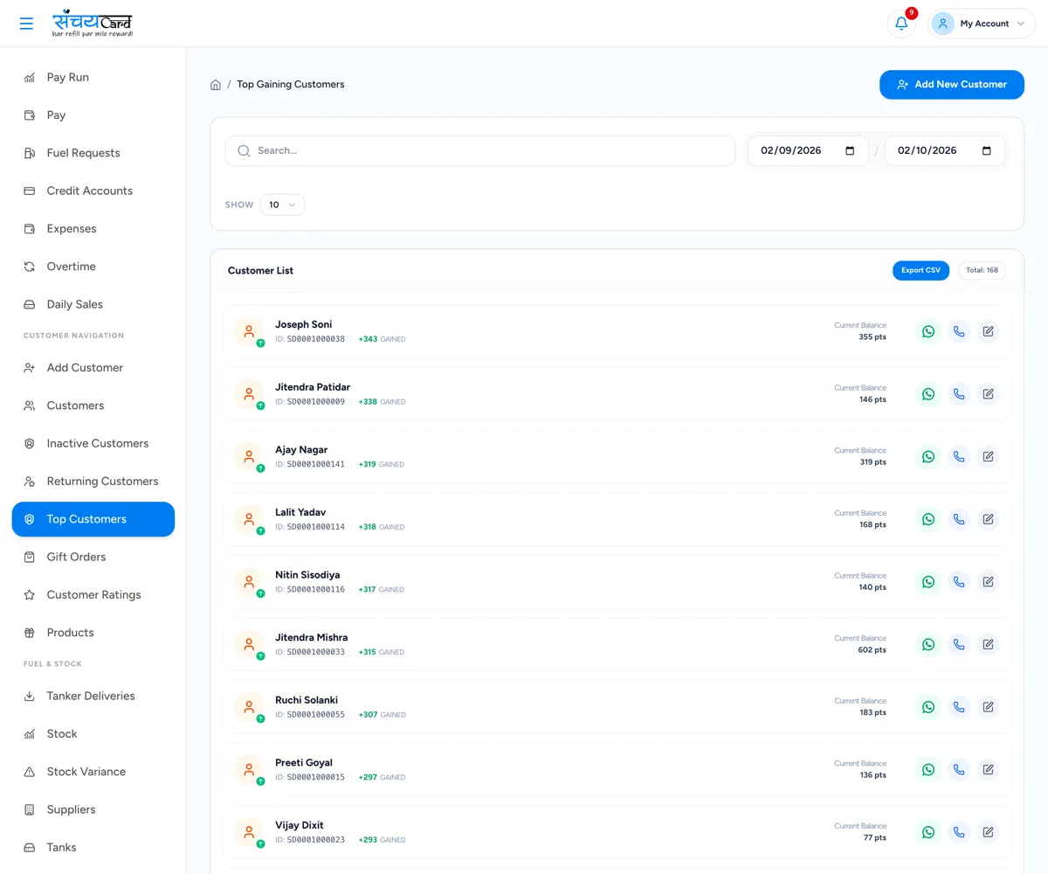Open Returning Customers page
Screen dimensions: 1048x874
(93, 481)
